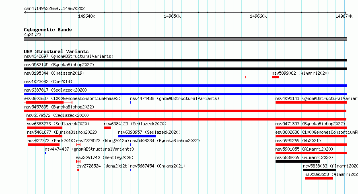Screen dimensions: 358x194
Task: Click the blue bar under nsv6387817
Action: click(x=185, y=94)
